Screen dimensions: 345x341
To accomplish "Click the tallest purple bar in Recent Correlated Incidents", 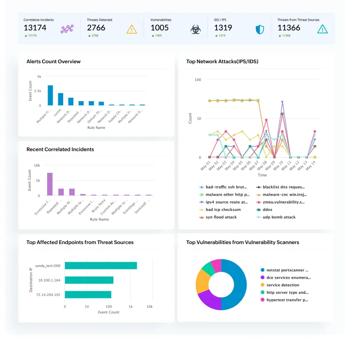I will pos(50,184).
